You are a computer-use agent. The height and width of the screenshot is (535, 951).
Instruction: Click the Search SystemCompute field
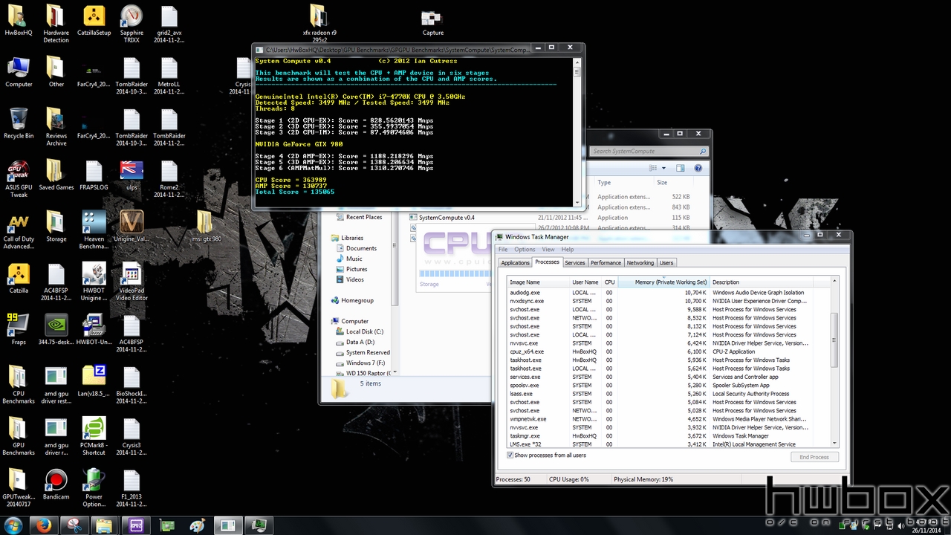[649, 151]
